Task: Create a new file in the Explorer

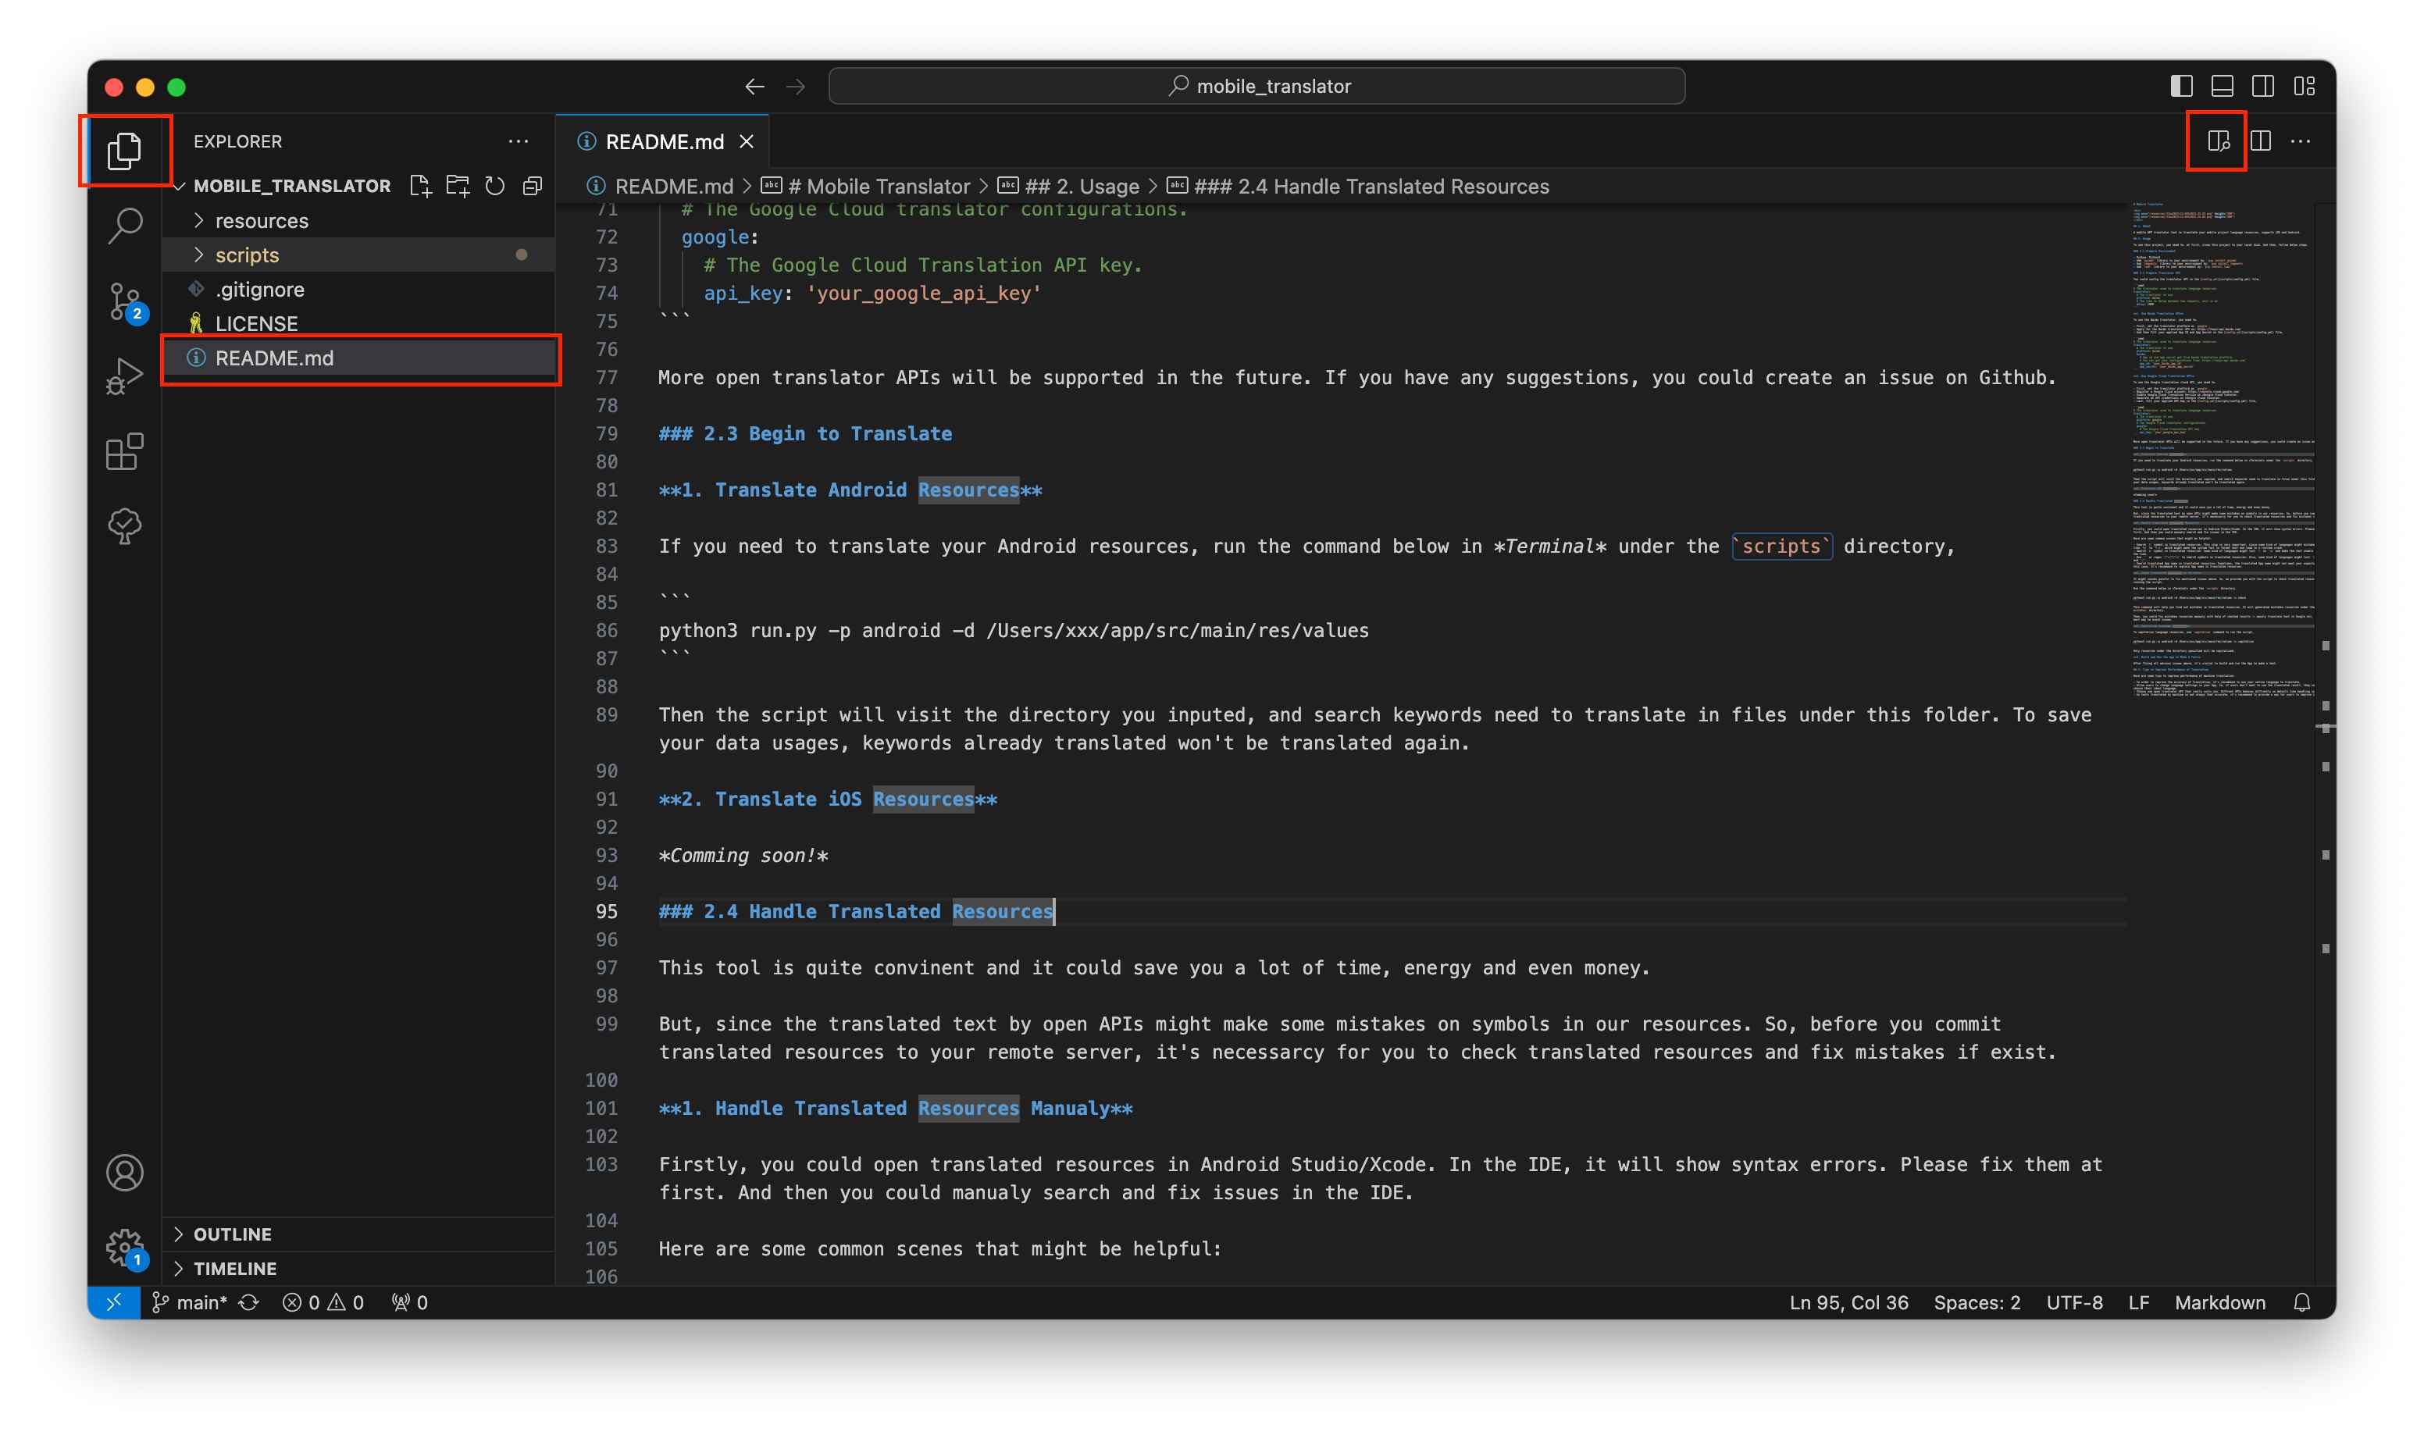Action: [x=421, y=186]
